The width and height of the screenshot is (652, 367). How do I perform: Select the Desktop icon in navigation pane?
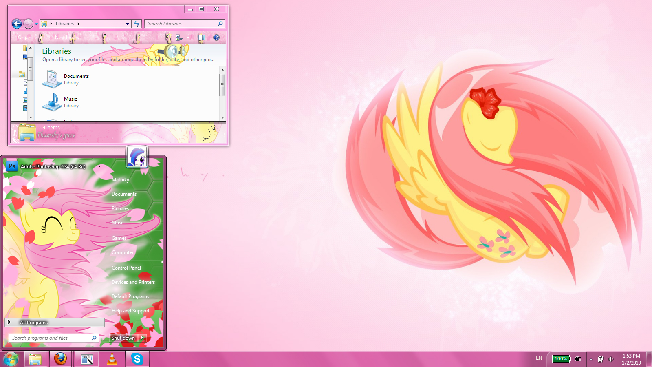(x=25, y=57)
